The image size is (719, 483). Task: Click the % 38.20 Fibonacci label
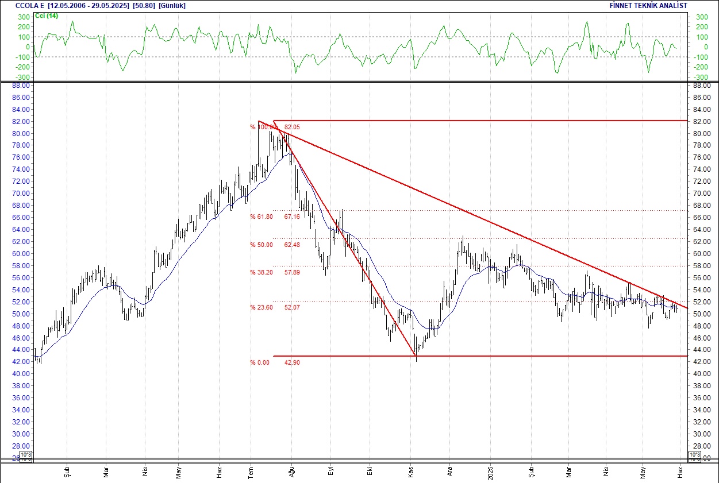261,272
